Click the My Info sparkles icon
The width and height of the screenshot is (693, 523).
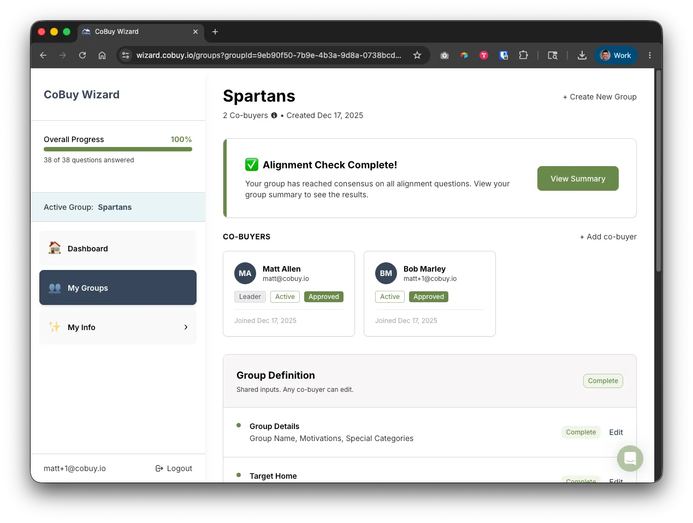[55, 327]
